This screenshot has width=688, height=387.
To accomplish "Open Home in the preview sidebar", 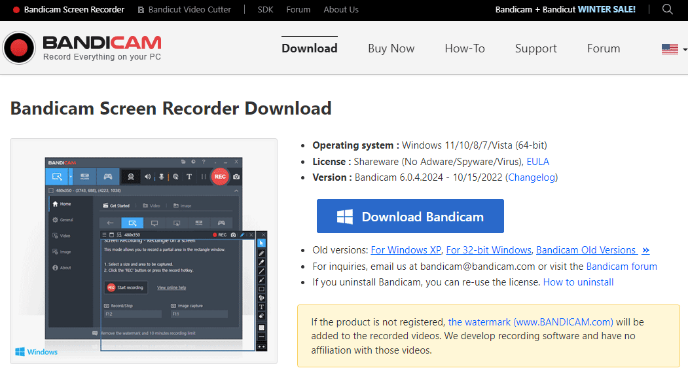I will pyautogui.click(x=62, y=204).
